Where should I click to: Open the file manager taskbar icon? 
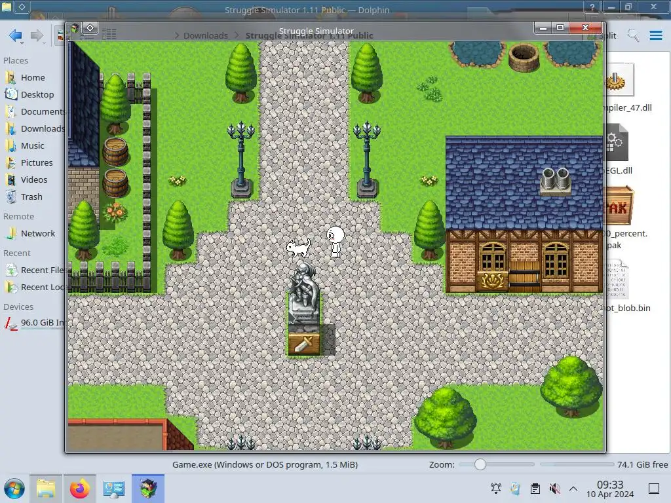coord(46,489)
